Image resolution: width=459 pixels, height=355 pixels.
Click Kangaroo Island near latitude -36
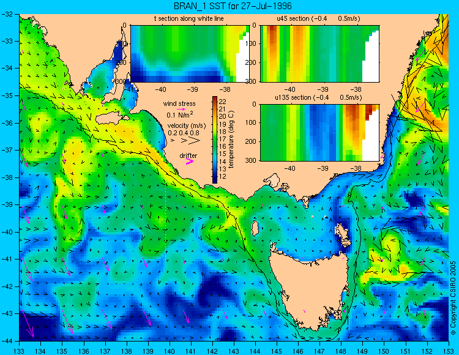(109, 119)
